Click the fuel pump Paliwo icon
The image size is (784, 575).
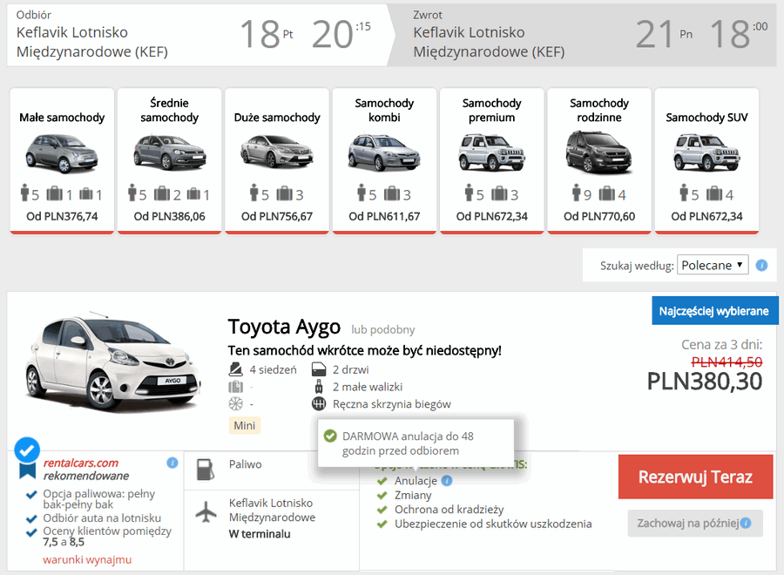click(206, 469)
